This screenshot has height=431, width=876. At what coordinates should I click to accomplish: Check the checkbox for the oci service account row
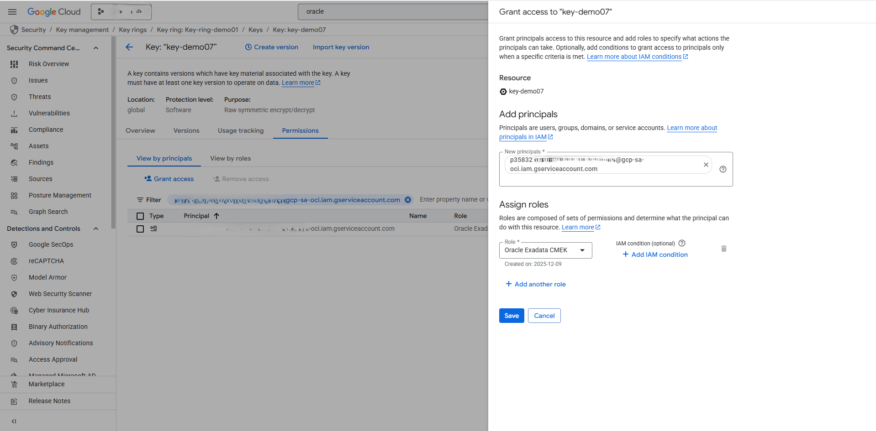tap(140, 228)
